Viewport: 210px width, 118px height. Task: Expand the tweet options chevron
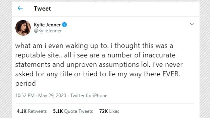[x=192, y=24]
